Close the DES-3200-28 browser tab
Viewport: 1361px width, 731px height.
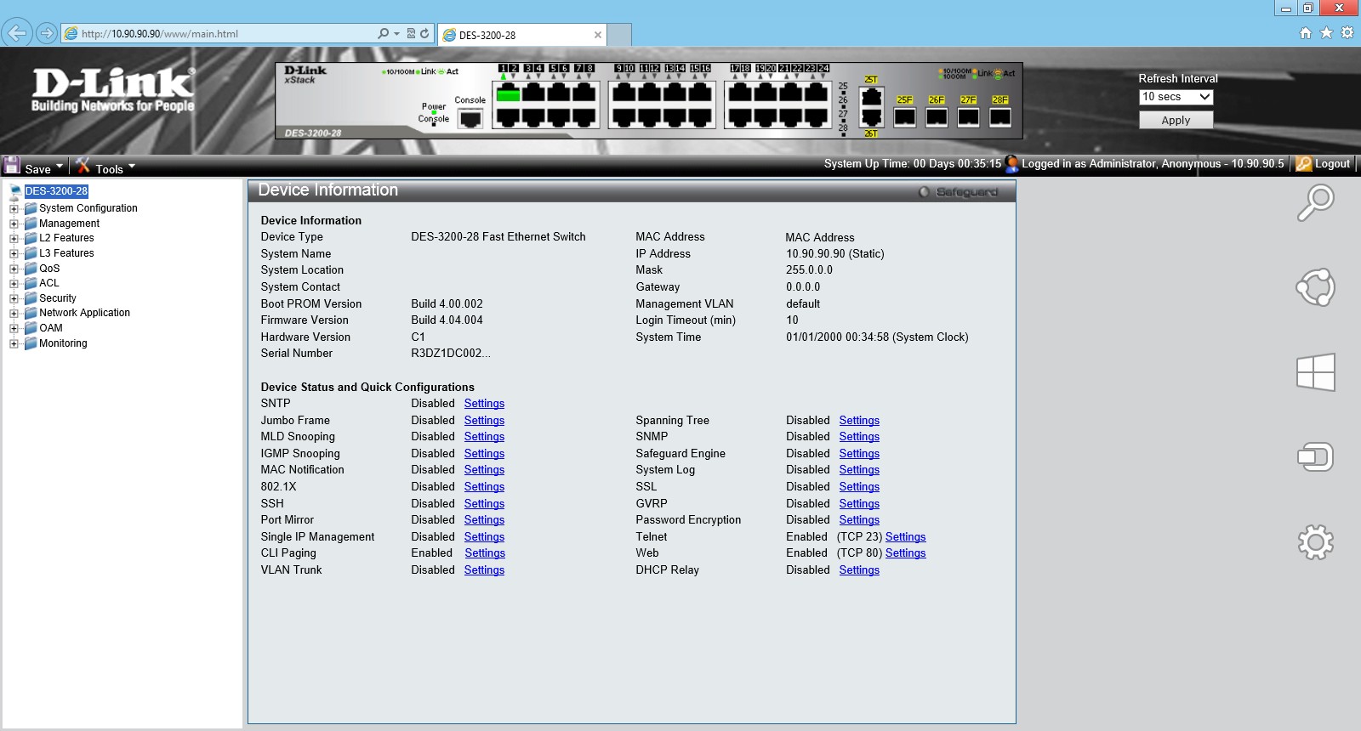[598, 35]
